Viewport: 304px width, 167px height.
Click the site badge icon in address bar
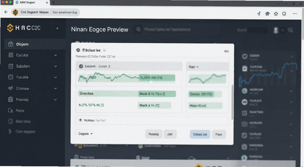click(x=15, y=13)
